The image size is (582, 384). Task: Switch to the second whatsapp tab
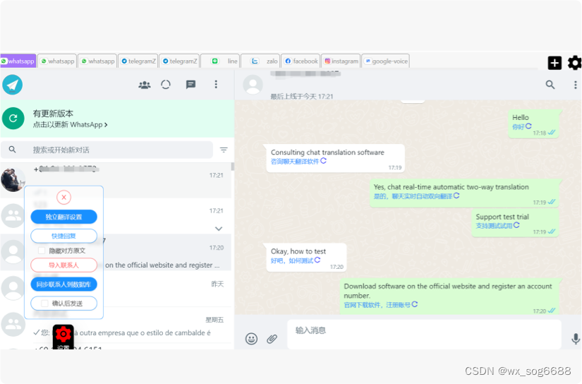[x=58, y=61]
